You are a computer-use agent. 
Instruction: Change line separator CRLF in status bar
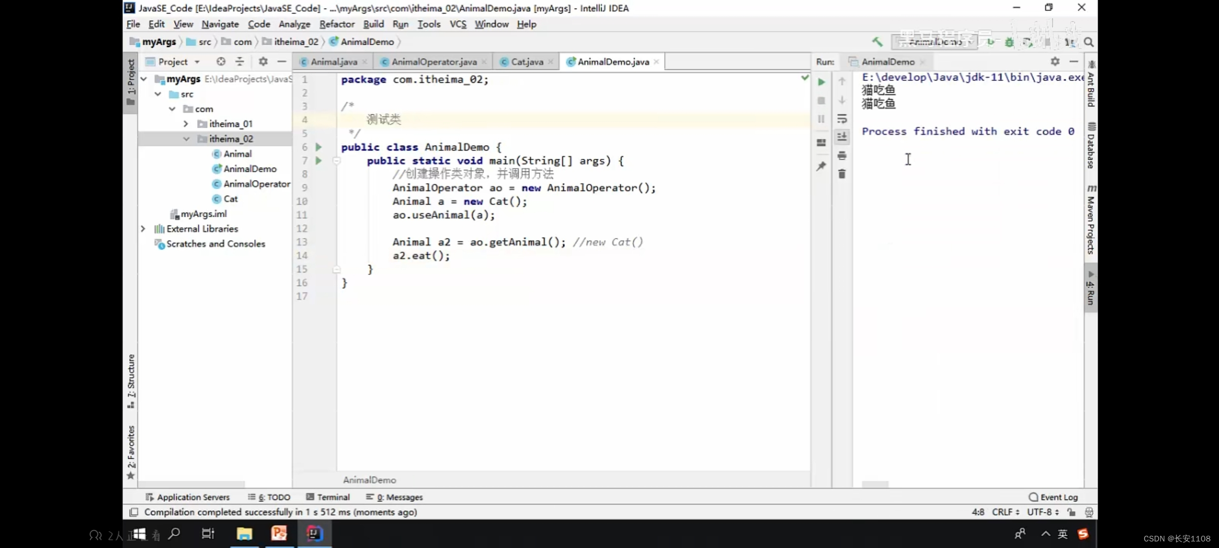tap(1006, 512)
